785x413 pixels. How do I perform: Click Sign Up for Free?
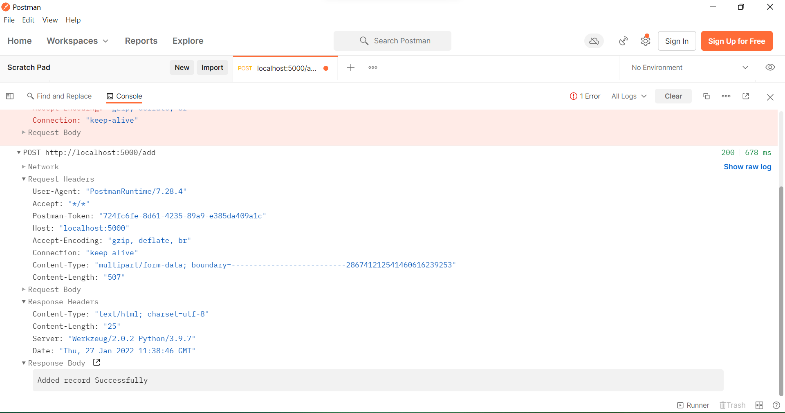coord(737,41)
